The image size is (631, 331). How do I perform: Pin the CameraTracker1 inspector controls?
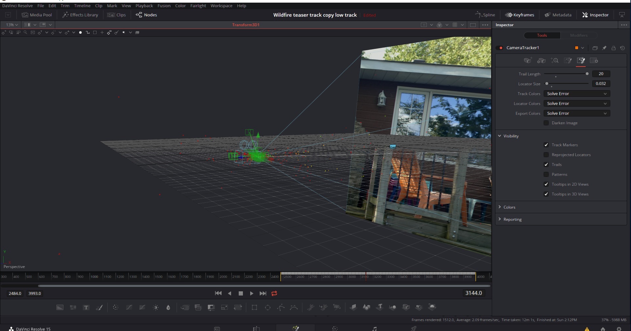point(604,48)
